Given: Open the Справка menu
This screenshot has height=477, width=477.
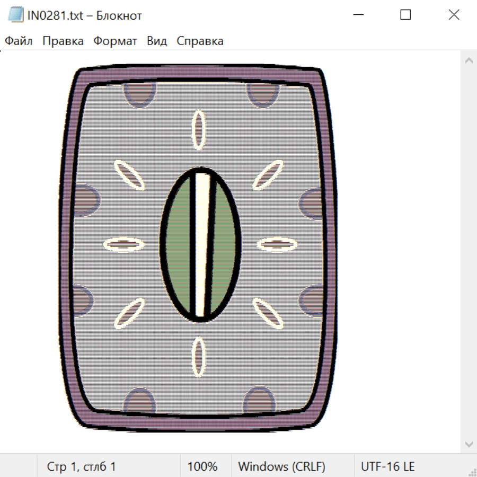Looking at the screenshot, I should click(x=200, y=41).
